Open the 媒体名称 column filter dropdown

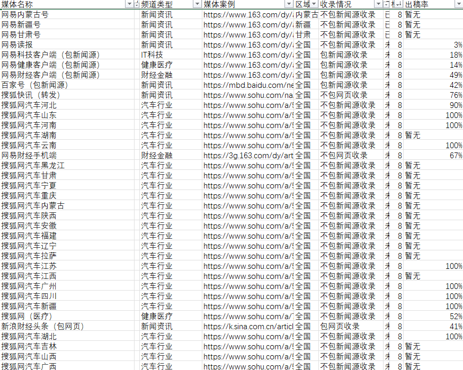tap(129, 4)
